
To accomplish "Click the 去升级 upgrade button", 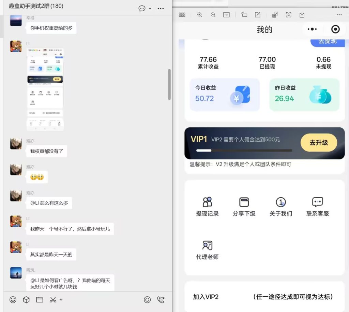I will (x=319, y=143).
